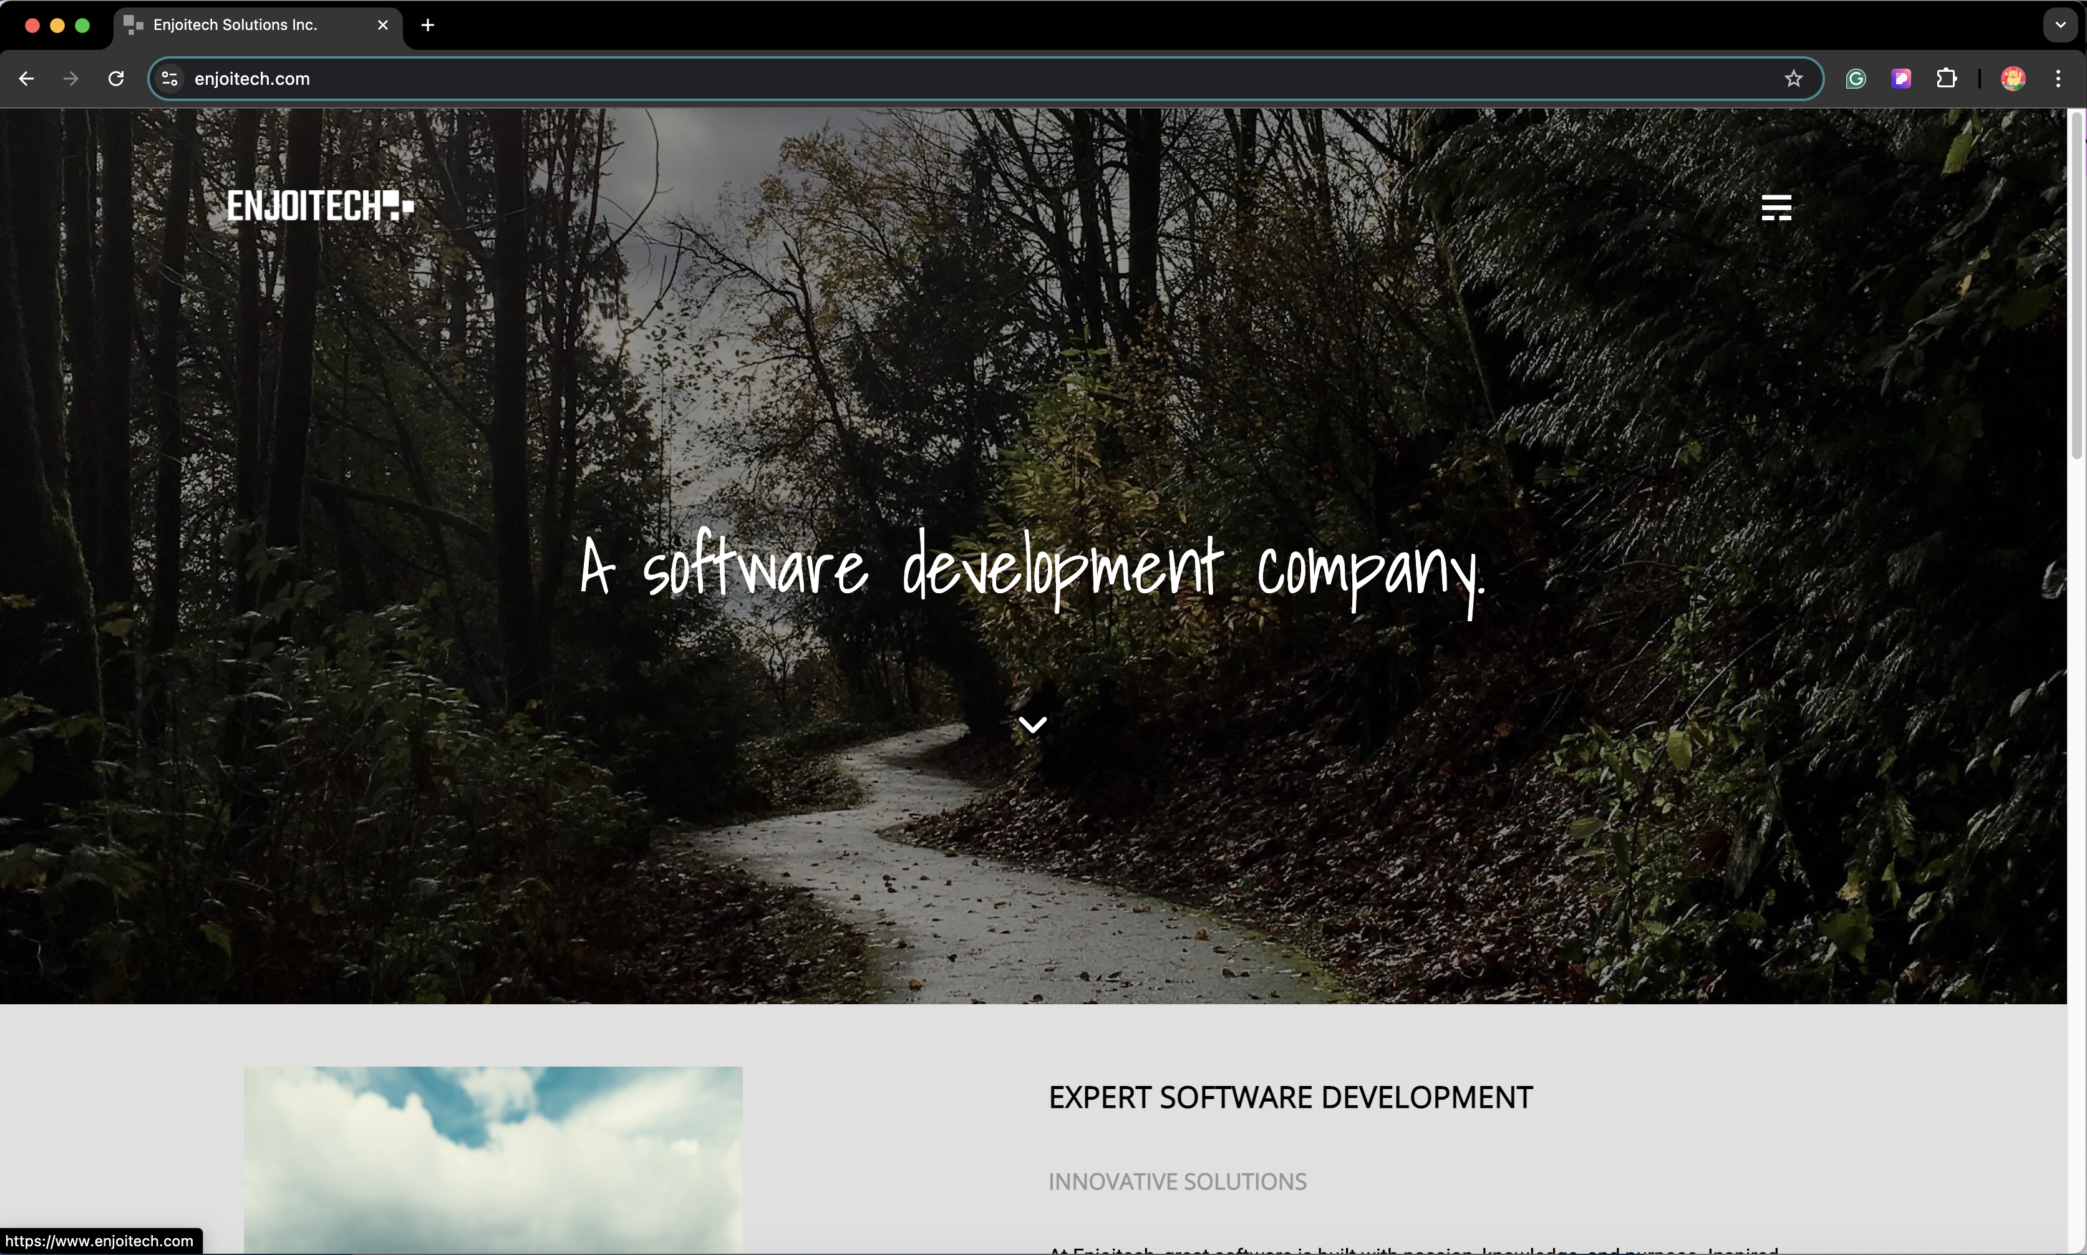The width and height of the screenshot is (2087, 1255).
Task: View site information icon
Action: (x=170, y=79)
